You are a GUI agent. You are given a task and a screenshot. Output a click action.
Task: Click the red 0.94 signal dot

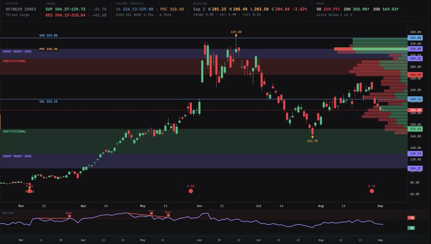[x=372, y=191]
